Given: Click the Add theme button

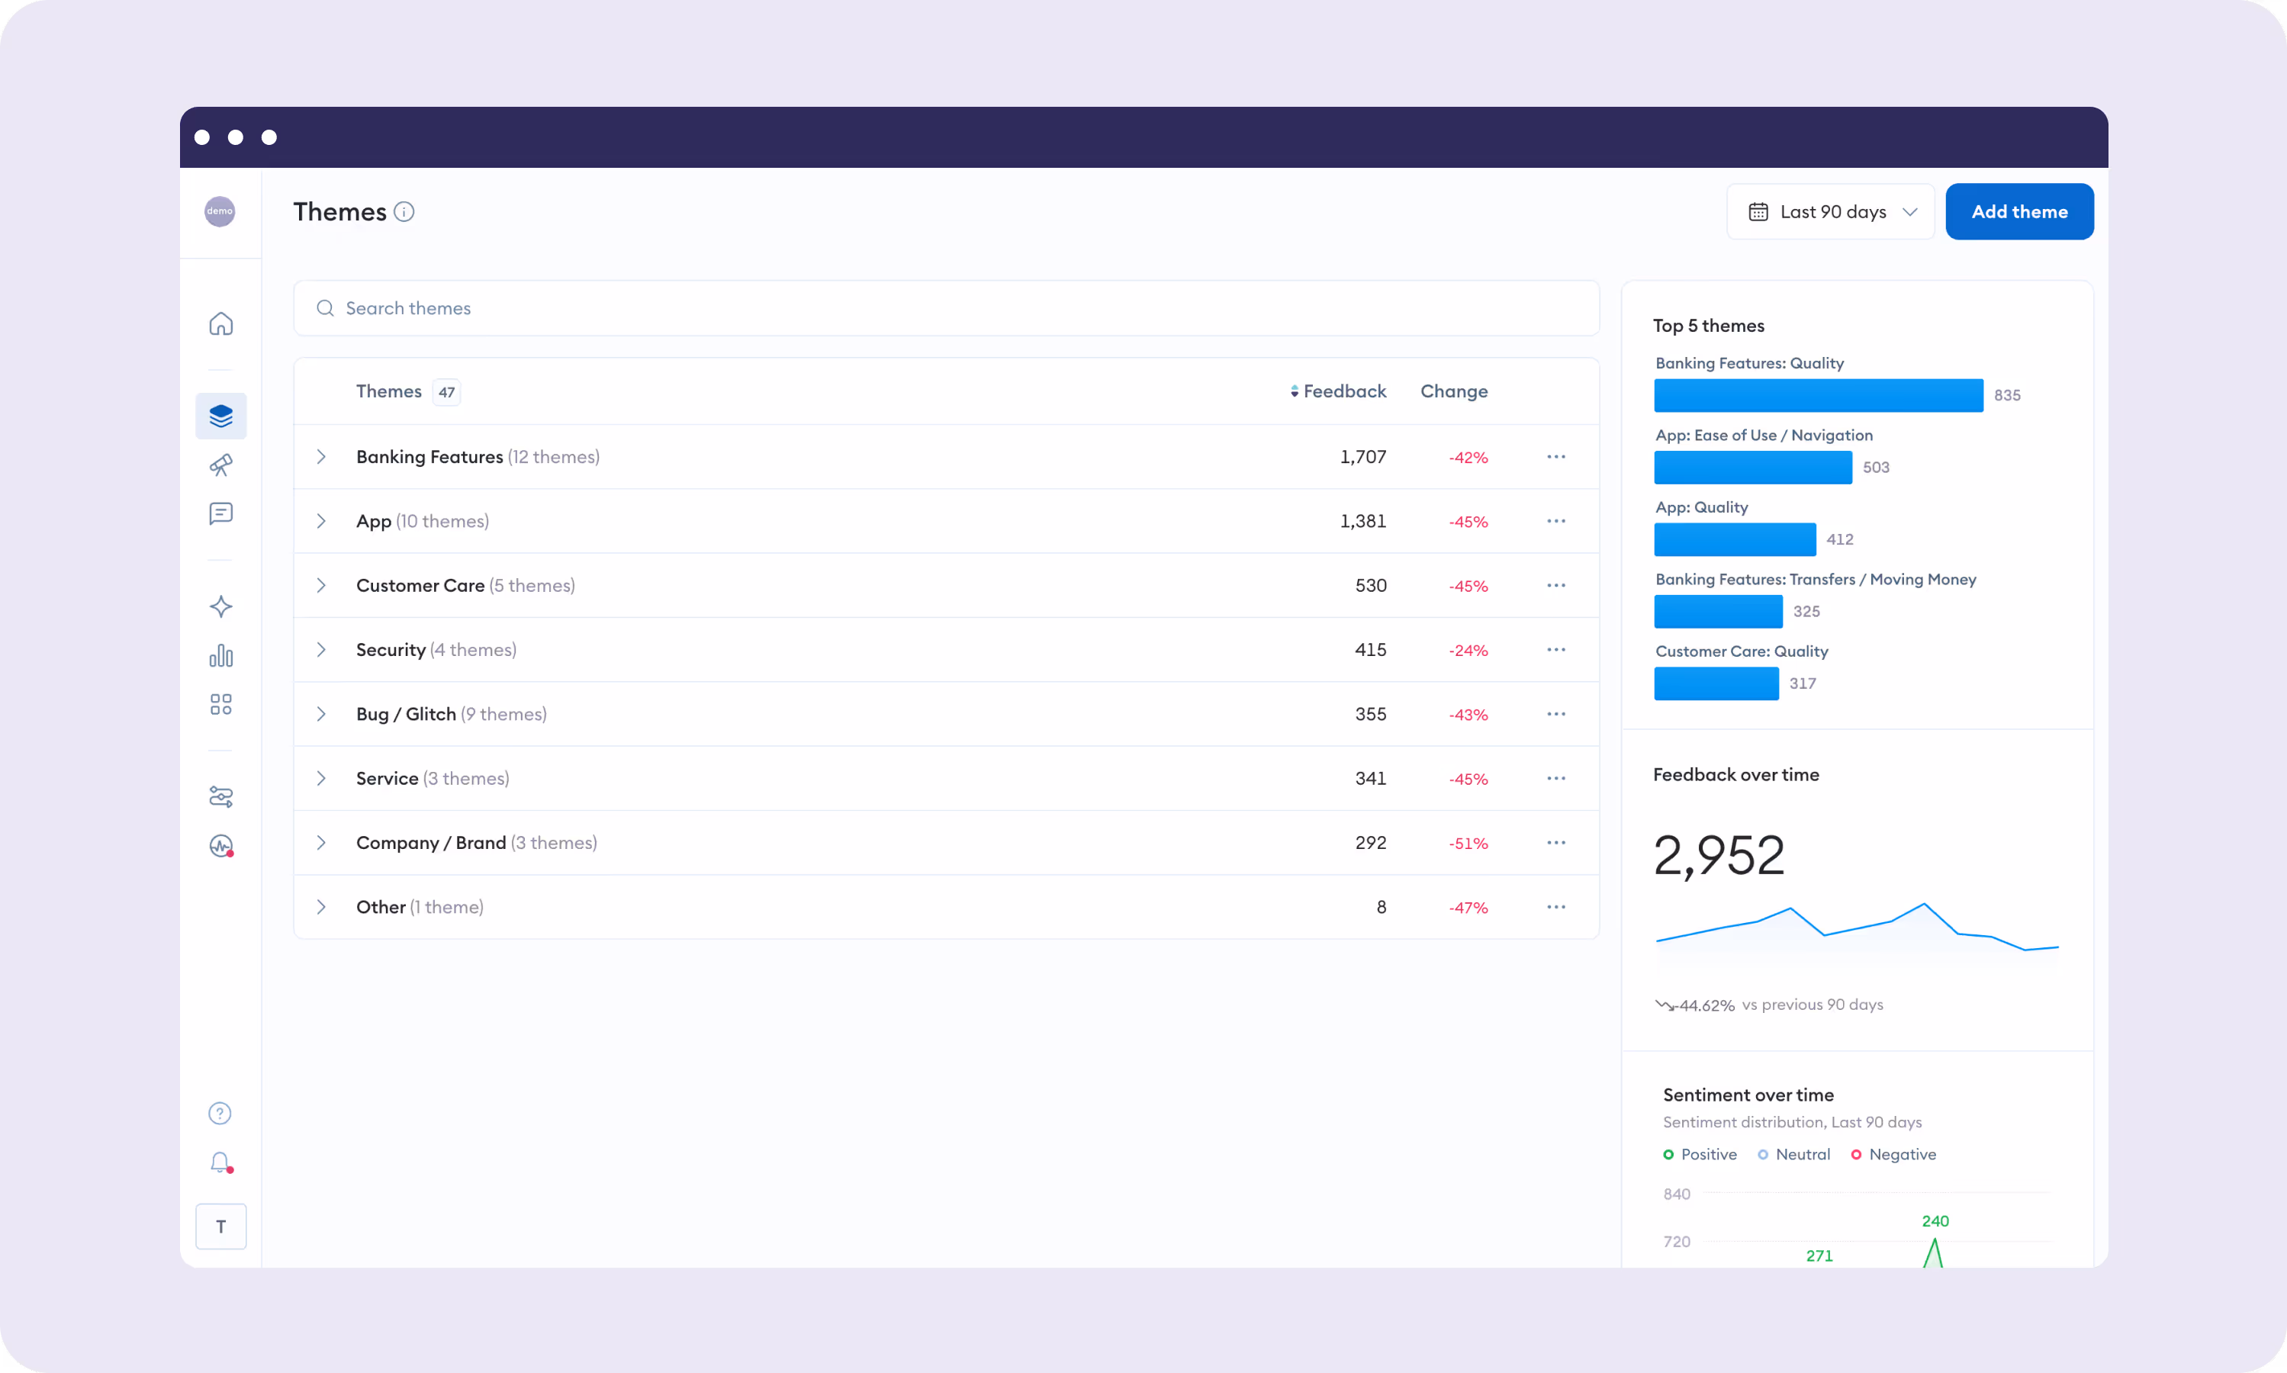Looking at the screenshot, I should point(2018,212).
